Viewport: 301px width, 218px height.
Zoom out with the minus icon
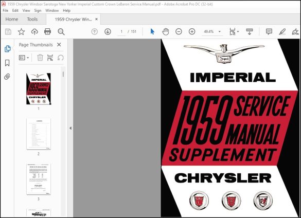pos(179,31)
